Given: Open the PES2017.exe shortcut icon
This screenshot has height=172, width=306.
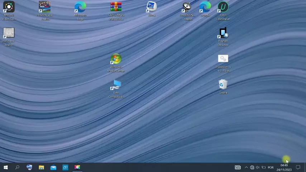Looking at the screenshot, I should (44, 7).
